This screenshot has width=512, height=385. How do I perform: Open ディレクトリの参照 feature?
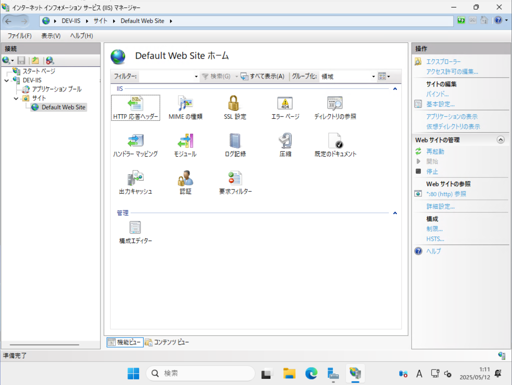pyautogui.click(x=335, y=108)
